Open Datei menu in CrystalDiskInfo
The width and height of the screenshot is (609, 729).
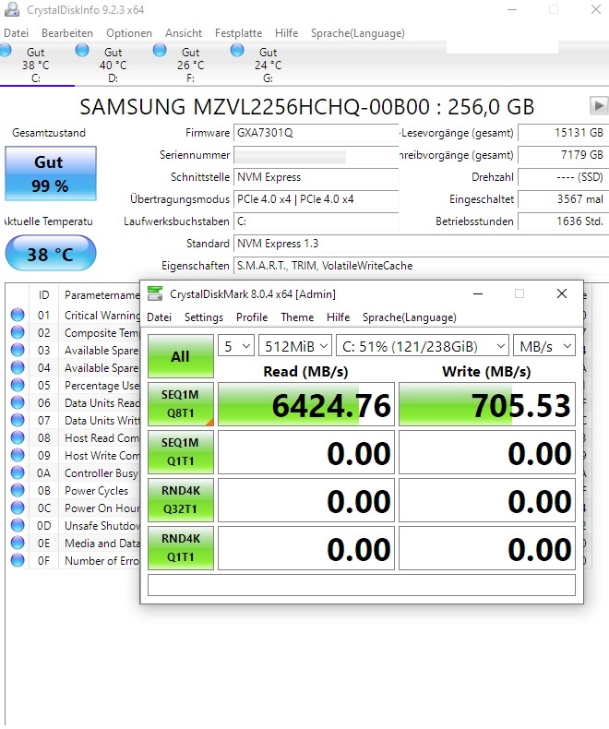17,33
